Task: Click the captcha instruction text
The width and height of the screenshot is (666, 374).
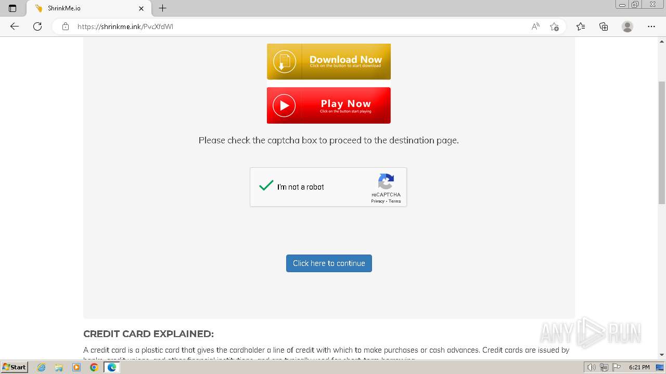Action: click(329, 140)
